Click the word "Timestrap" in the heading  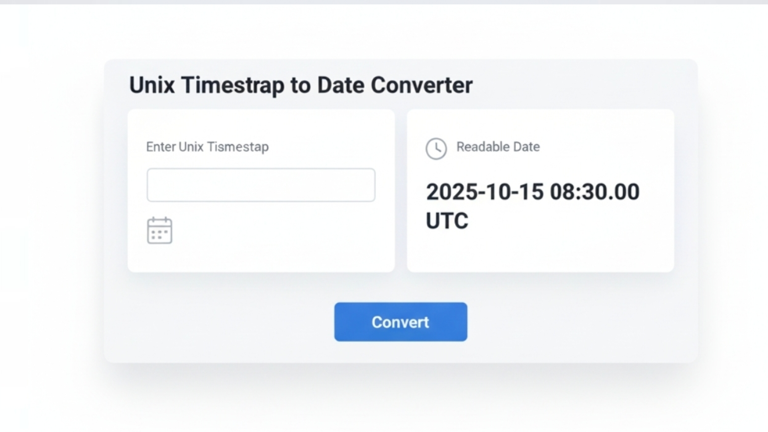coord(232,85)
